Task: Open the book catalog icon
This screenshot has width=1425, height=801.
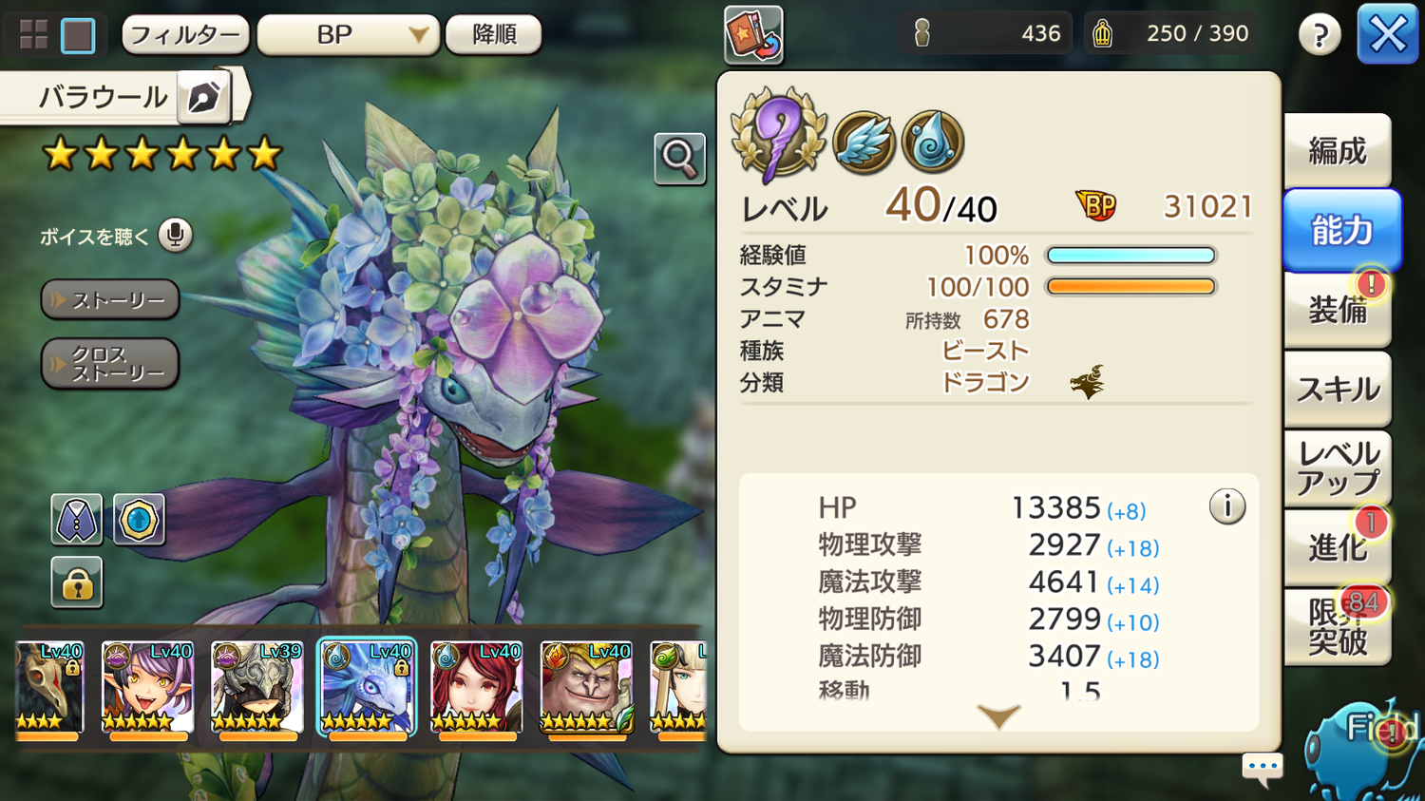Action: [753, 35]
